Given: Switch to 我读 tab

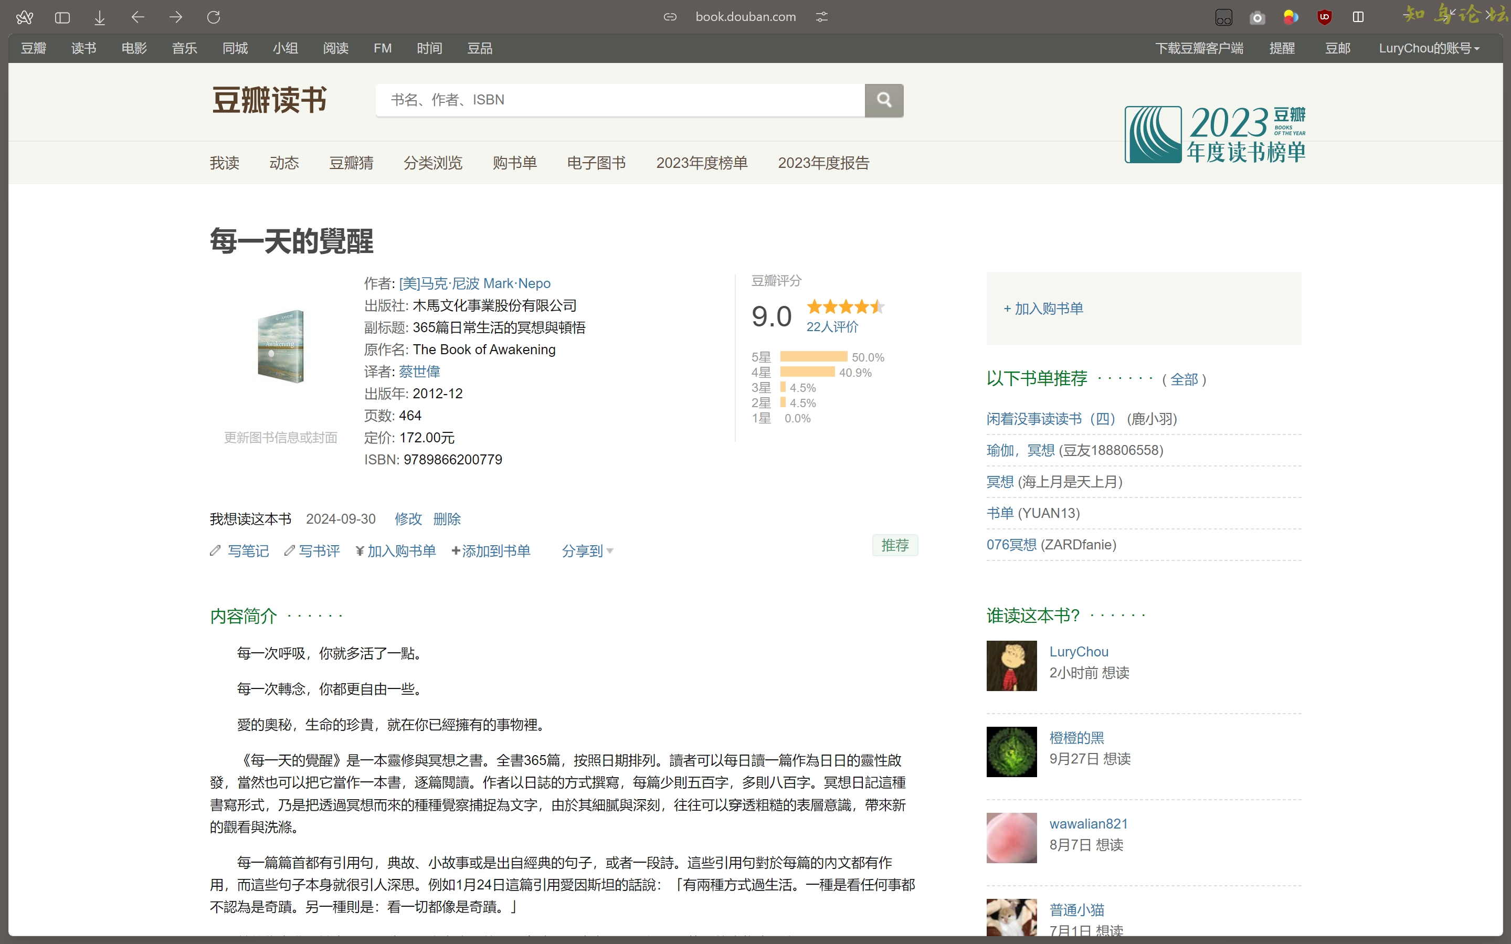Looking at the screenshot, I should coord(225,163).
